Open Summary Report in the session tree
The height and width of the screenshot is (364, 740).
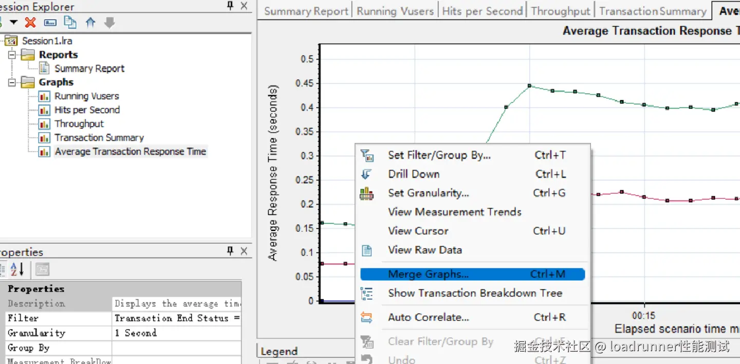pos(89,68)
